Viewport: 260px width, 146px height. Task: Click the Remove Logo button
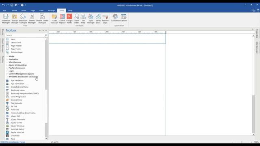[x=105, y=19]
